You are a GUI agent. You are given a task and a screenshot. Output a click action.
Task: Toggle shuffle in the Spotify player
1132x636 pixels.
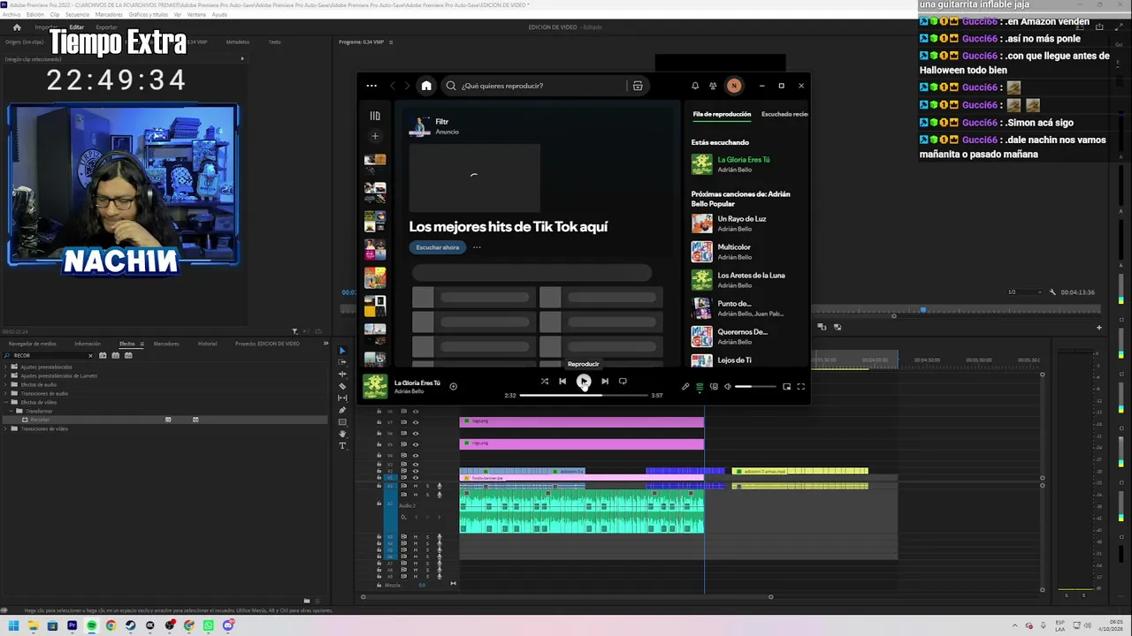point(545,382)
